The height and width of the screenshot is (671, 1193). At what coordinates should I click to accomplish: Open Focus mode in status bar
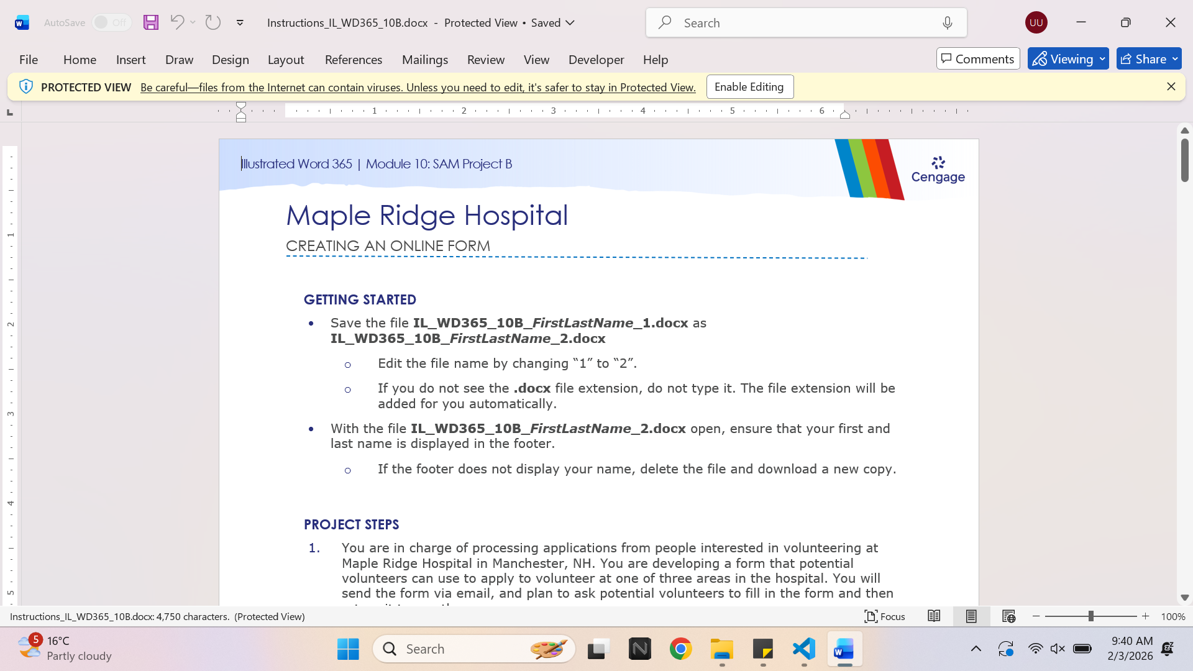(x=885, y=616)
